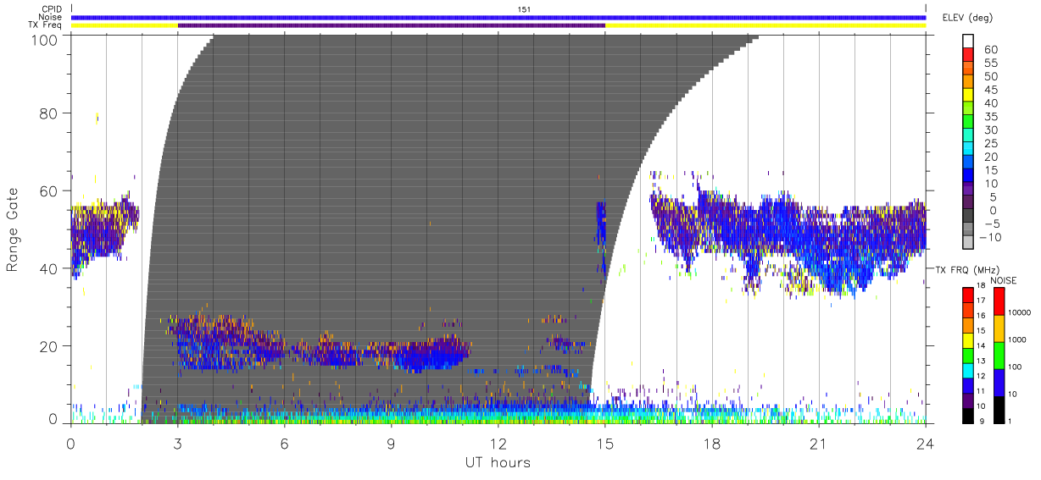The image size is (1041, 480).
Task: Select black 1–10 NOISE swatch
Action: pos(999,408)
